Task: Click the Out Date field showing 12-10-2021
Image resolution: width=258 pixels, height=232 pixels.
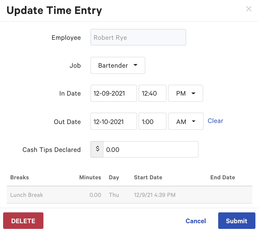Action: click(113, 121)
